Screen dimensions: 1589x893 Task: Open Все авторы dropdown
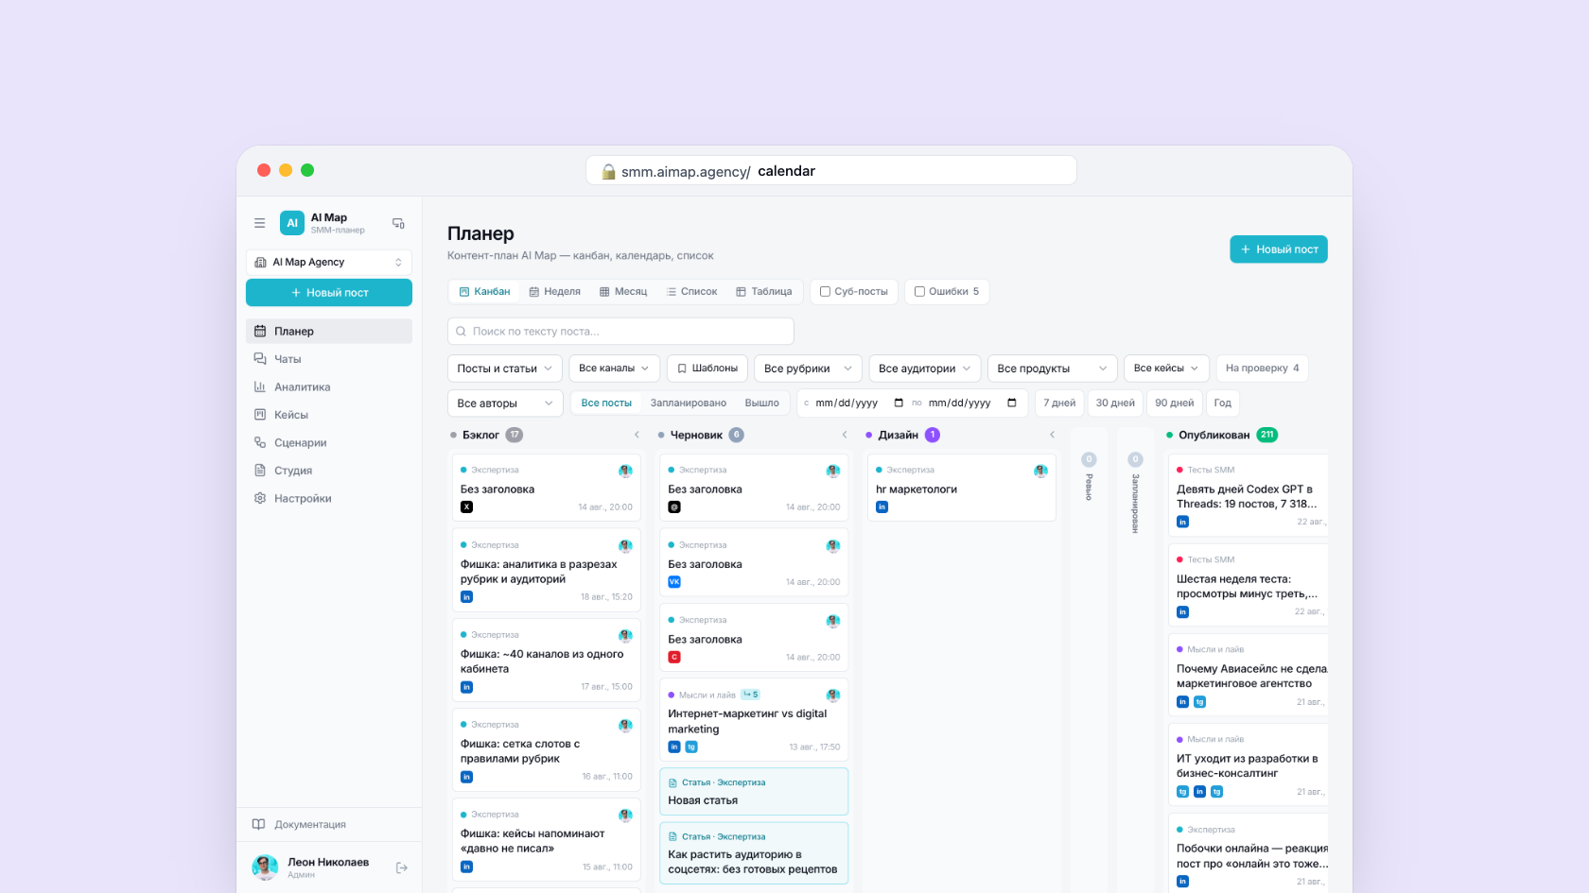[x=505, y=404]
